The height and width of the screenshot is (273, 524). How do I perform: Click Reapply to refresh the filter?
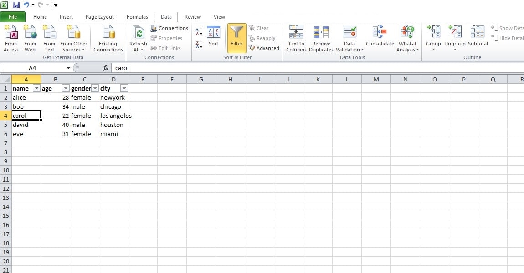(x=263, y=38)
